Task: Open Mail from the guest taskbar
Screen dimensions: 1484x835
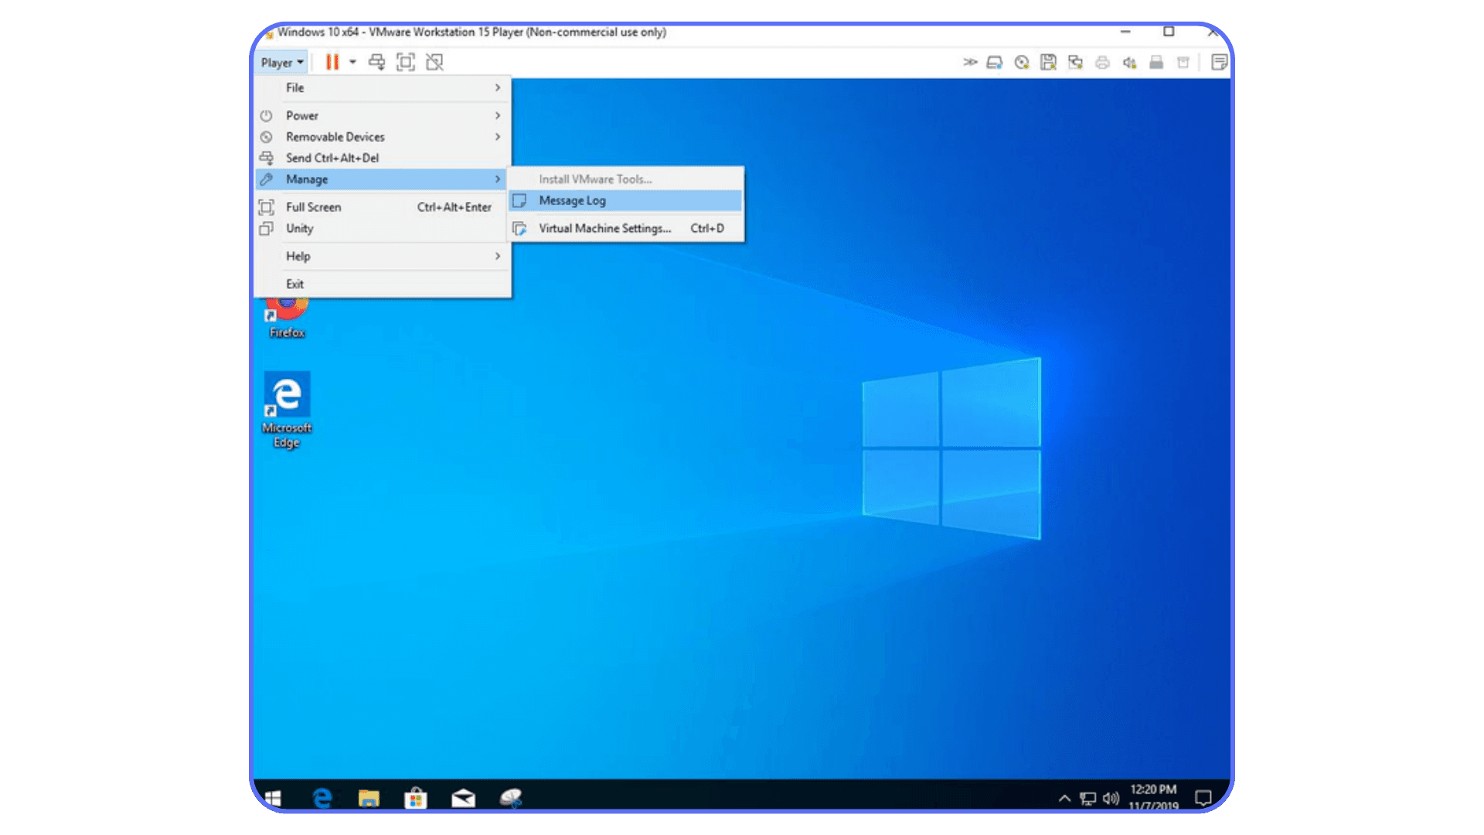Action: click(463, 797)
